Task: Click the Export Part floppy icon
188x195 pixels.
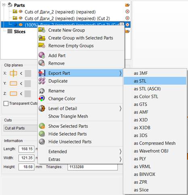Action: pyautogui.click(x=42, y=73)
